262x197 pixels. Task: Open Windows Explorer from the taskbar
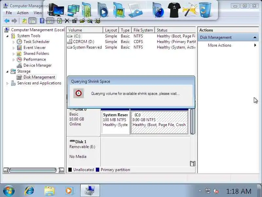click(49, 191)
